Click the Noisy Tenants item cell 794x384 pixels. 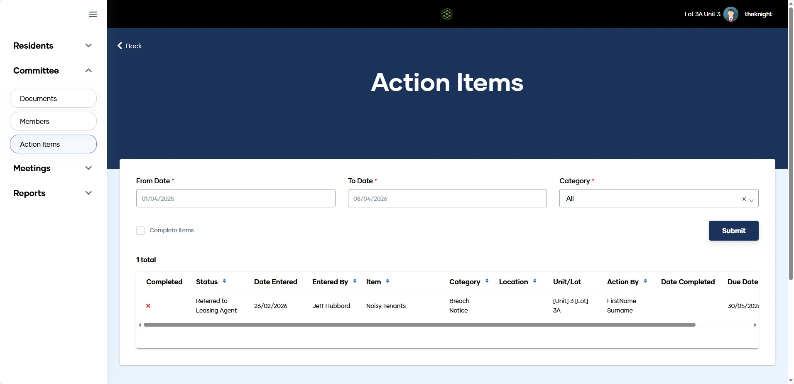386,306
